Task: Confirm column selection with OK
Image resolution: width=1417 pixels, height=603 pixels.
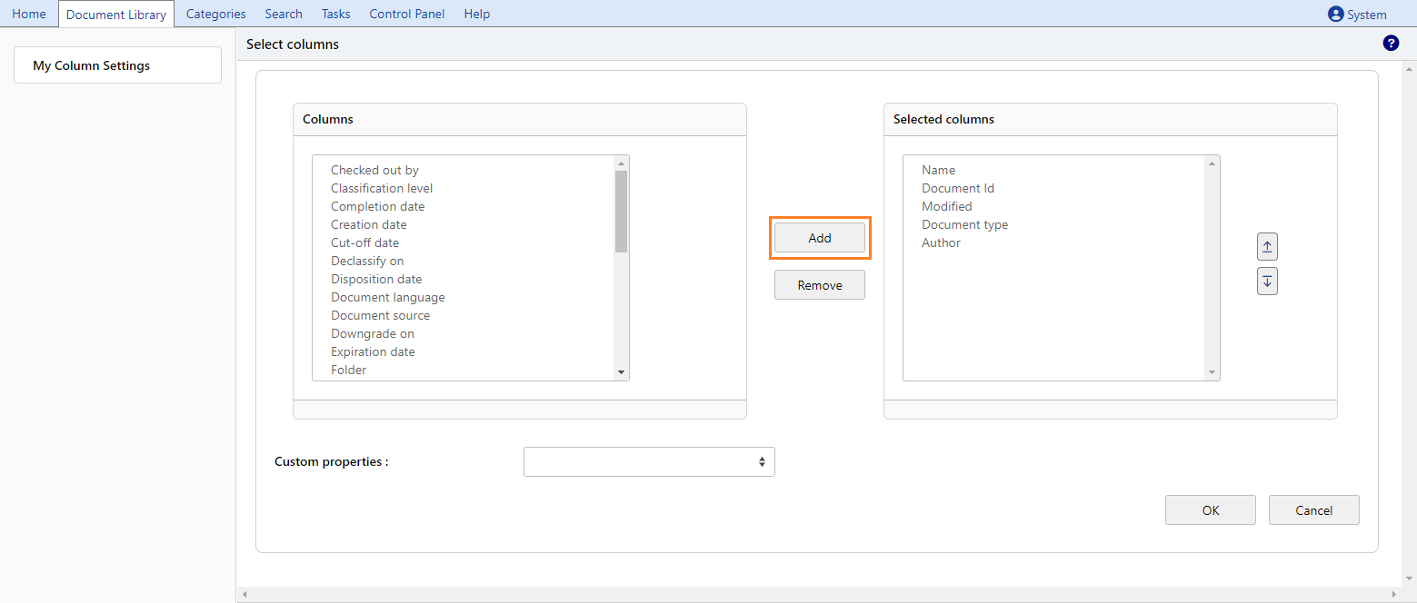Action: [x=1210, y=510]
